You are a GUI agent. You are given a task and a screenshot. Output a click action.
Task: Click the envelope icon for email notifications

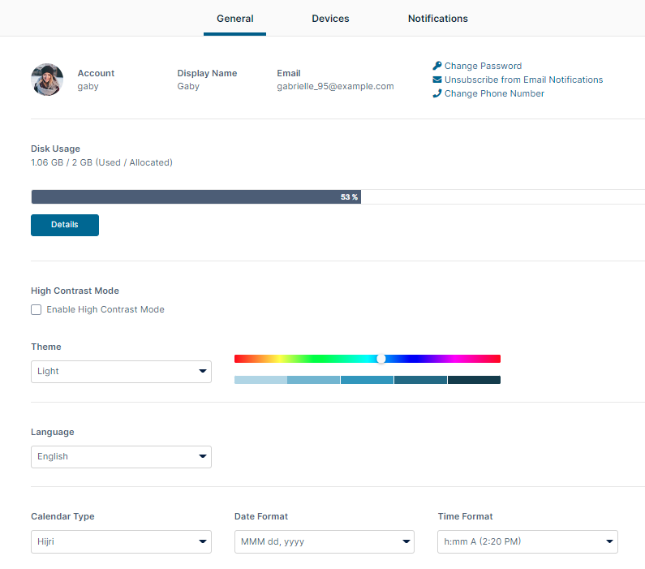(437, 80)
